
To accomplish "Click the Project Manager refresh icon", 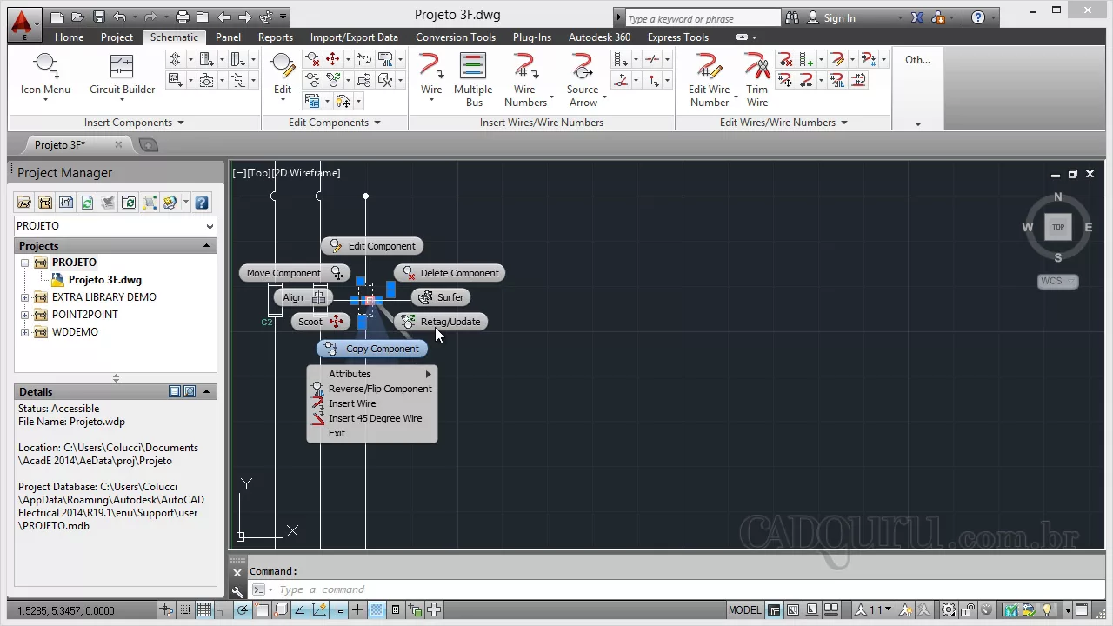I will [x=87, y=203].
